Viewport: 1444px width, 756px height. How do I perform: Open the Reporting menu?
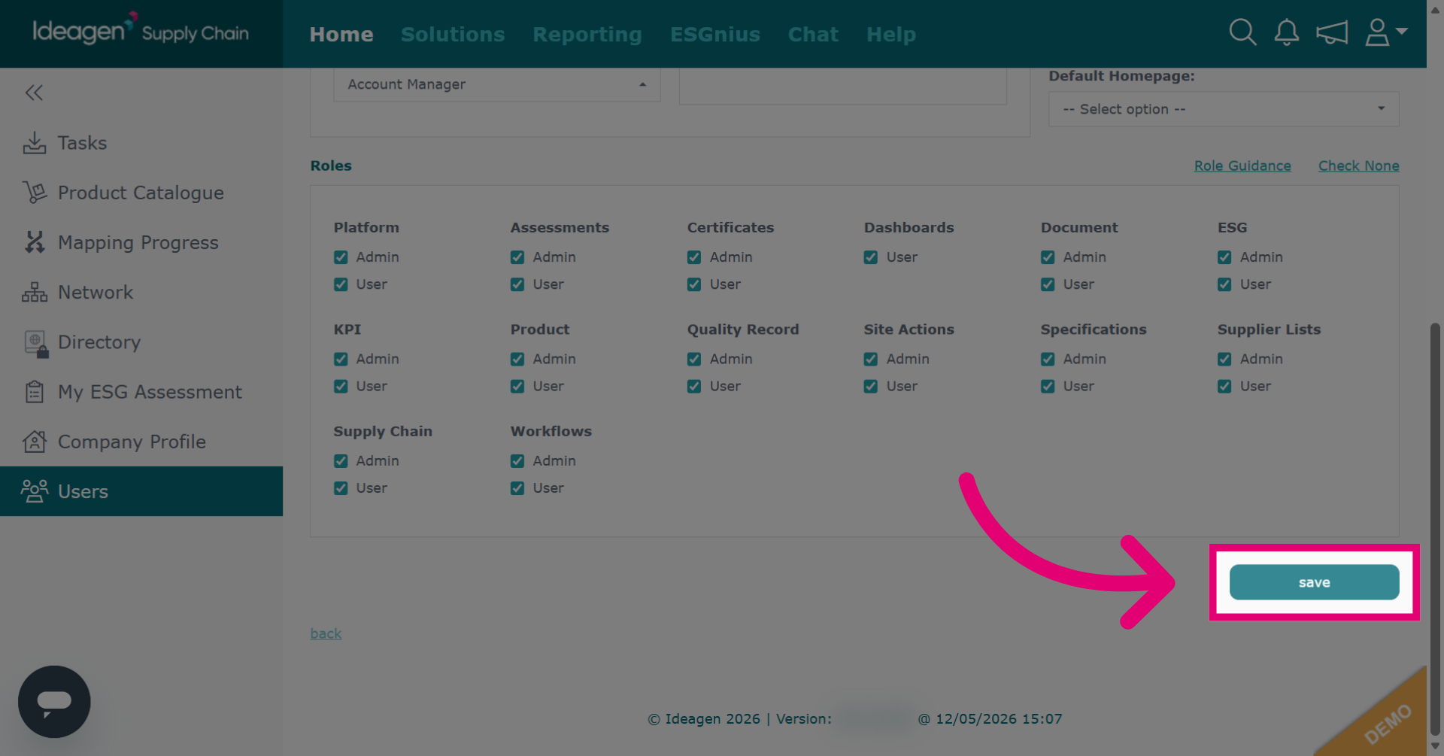click(587, 35)
